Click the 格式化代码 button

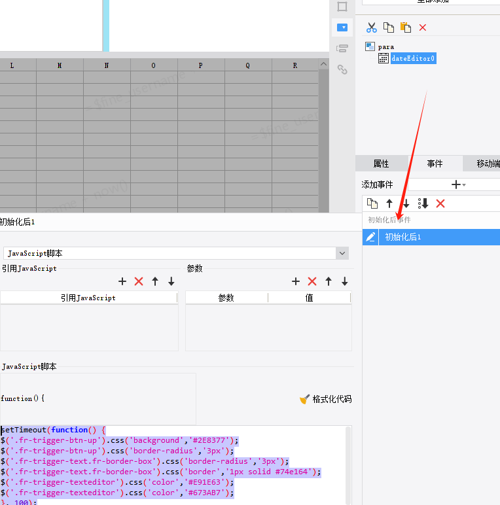(x=326, y=400)
